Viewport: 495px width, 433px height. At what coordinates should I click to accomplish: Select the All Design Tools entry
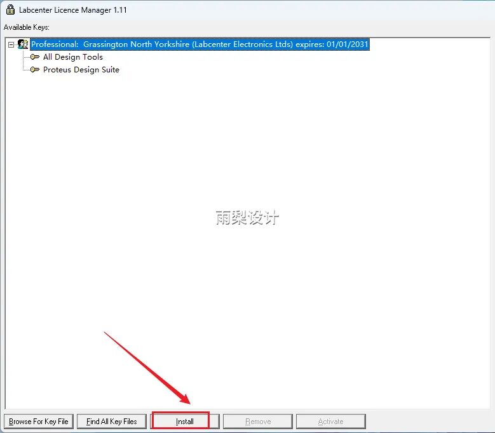click(73, 57)
